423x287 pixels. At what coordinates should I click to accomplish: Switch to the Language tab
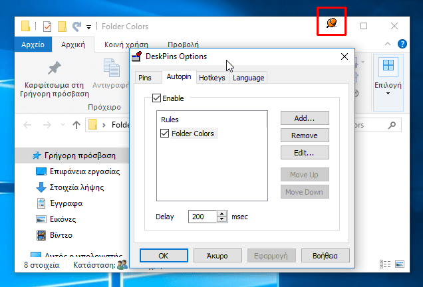249,78
